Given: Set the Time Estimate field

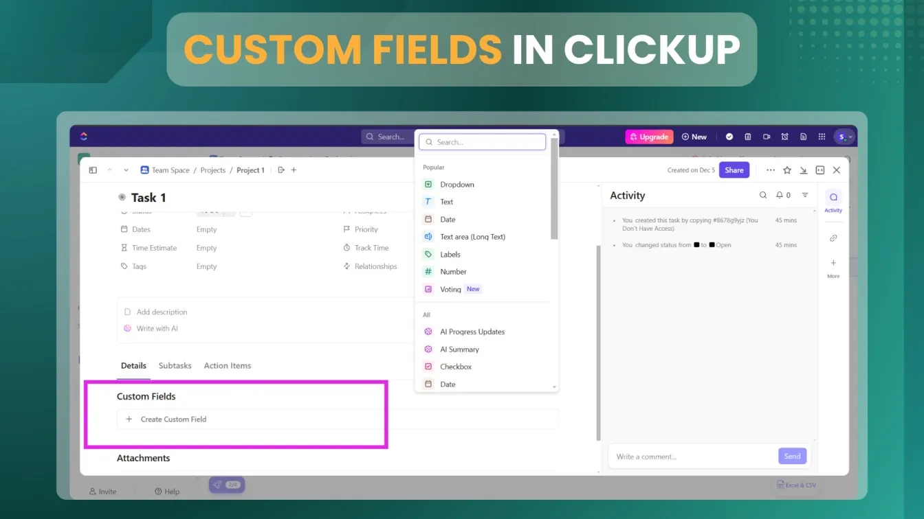Looking at the screenshot, I should tap(206, 248).
